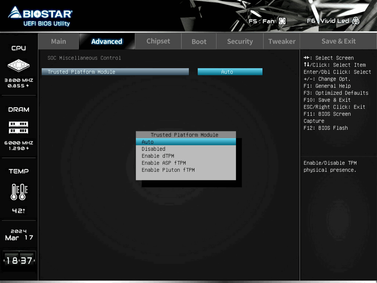Click the F10: Save & Exit help line
This screenshot has height=283, width=377.
327,100
